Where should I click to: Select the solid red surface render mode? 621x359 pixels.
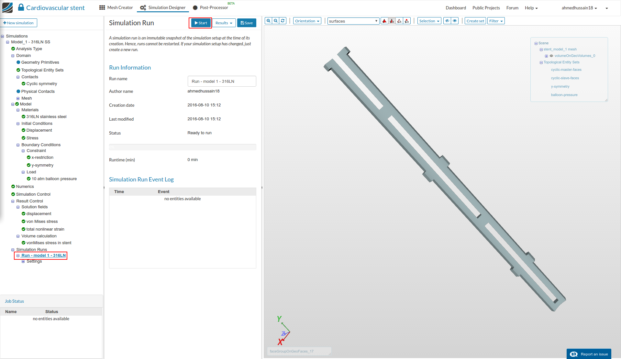coord(384,21)
